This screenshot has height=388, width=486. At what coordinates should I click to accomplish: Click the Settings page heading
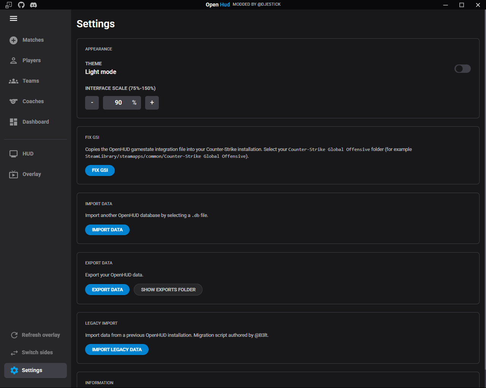96,24
